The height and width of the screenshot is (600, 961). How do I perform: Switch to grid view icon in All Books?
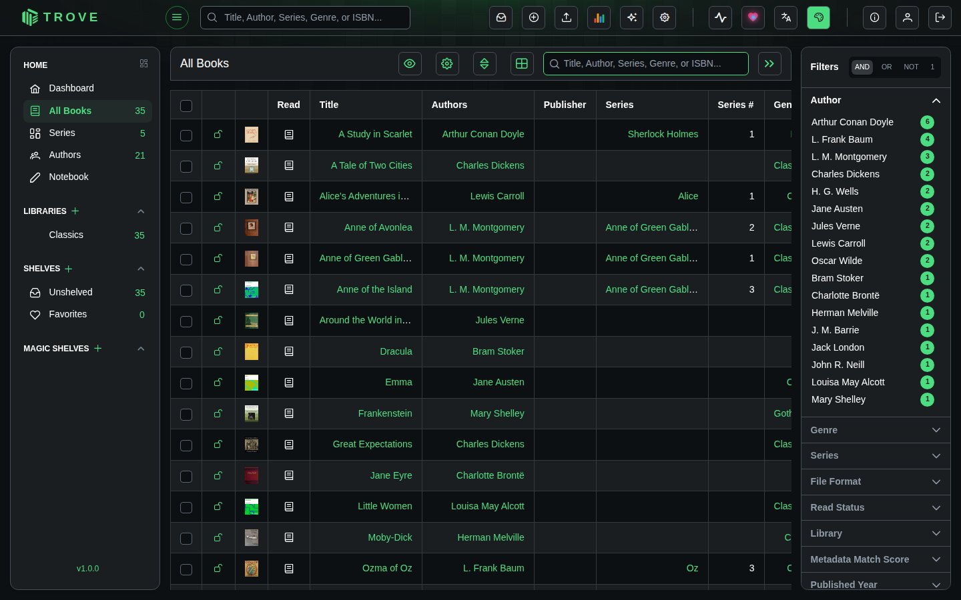click(522, 64)
